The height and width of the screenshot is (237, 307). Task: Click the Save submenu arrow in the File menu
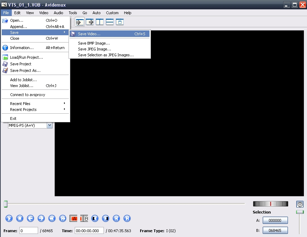pyautogui.click(x=64, y=32)
